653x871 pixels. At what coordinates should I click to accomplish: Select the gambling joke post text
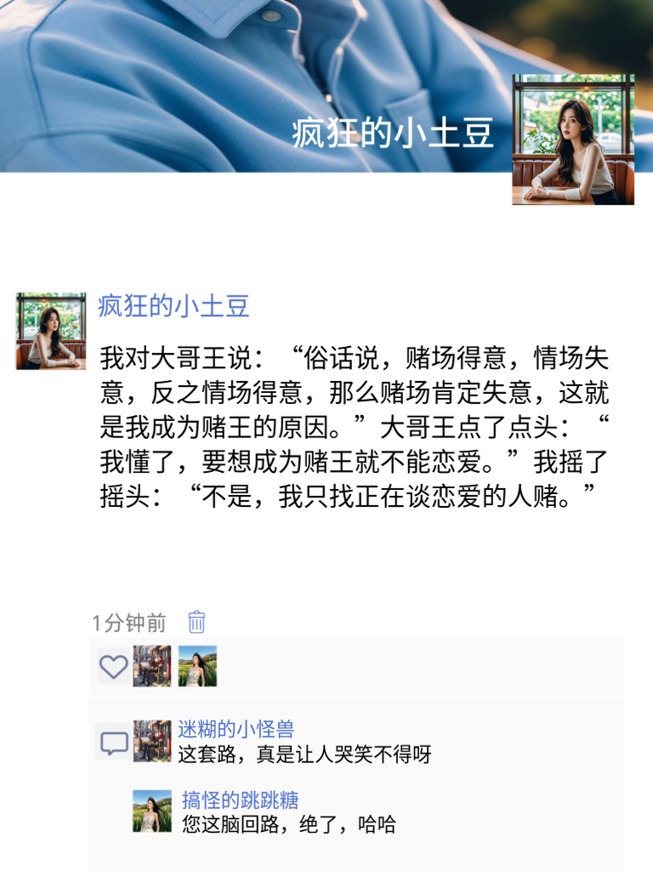pyautogui.click(x=355, y=427)
